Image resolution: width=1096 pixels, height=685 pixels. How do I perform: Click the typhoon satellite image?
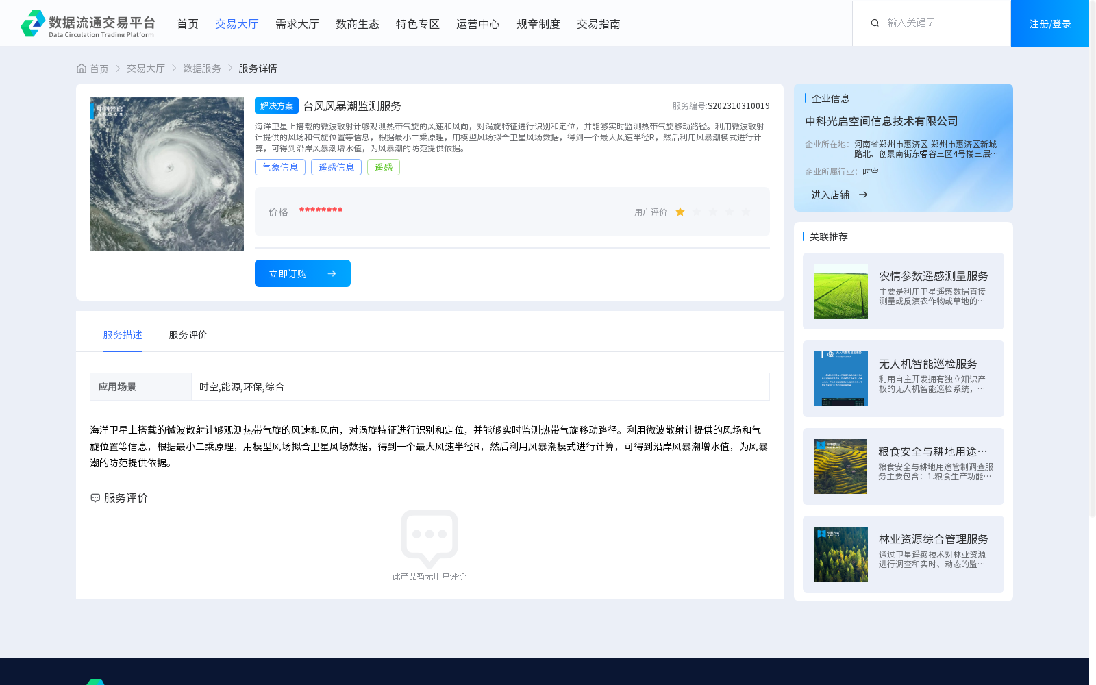[166, 174]
